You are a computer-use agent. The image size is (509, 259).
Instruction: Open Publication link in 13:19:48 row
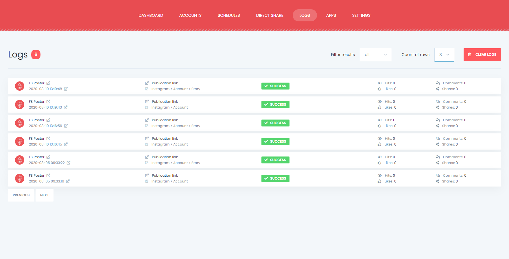click(x=165, y=83)
